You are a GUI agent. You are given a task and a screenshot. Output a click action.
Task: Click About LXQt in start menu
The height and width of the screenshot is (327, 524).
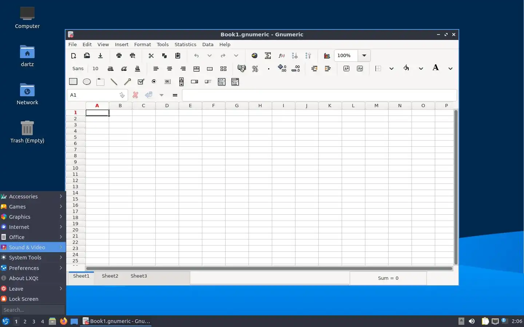tap(33, 278)
